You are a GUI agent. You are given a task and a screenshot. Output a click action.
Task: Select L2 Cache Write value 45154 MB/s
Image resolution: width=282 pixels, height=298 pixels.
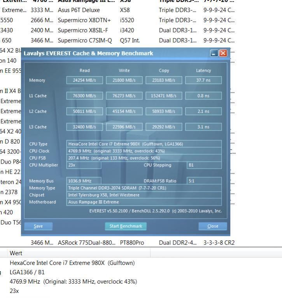[124, 111]
